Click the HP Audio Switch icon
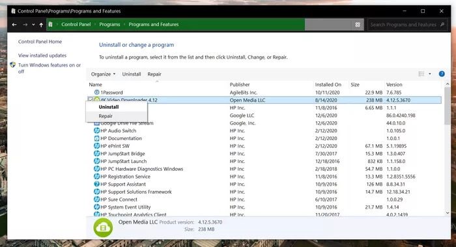The image size is (456, 247). pos(97,130)
